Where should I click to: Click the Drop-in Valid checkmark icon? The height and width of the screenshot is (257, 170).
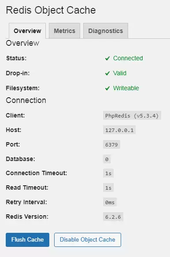click(107, 73)
